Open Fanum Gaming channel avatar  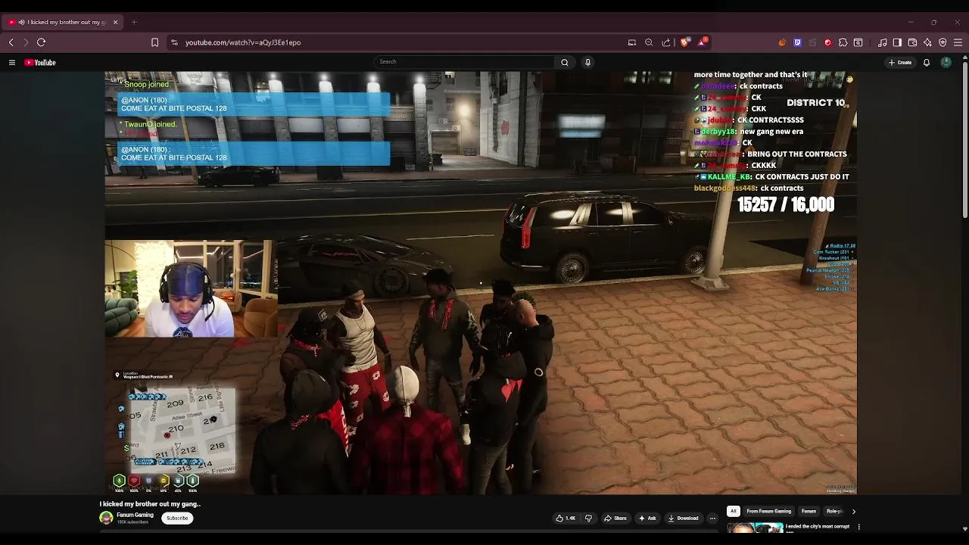tap(106, 518)
